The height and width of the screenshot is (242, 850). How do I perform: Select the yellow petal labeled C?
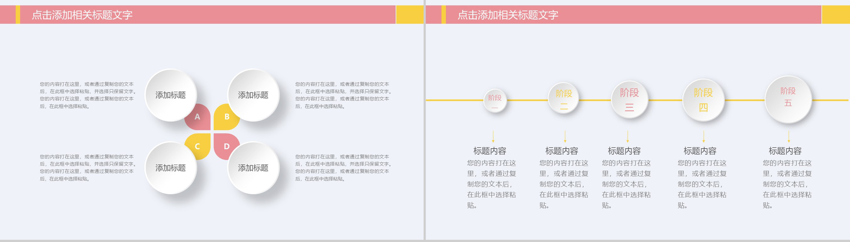[x=198, y=146]
